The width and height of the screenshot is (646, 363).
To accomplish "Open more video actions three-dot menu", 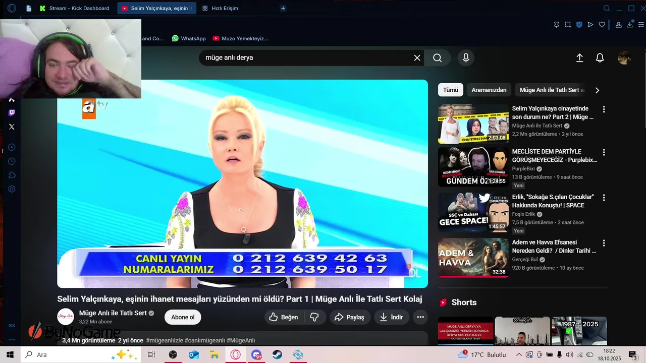I will coord(420,317).
